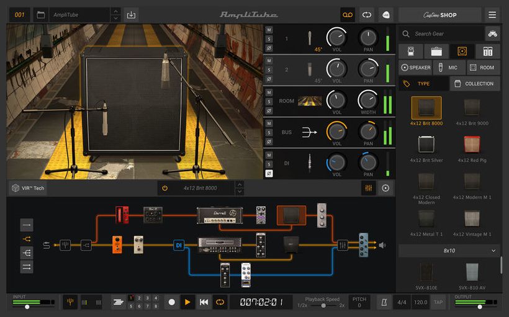Mute the BUS channel

(x=269, y=123)
